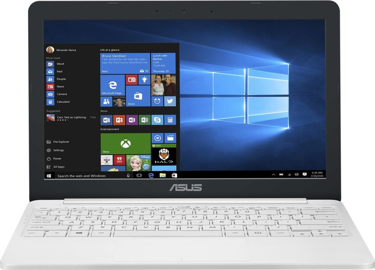Open the Power menu
This screenshot has width=375, height=270.
point(58,158)
